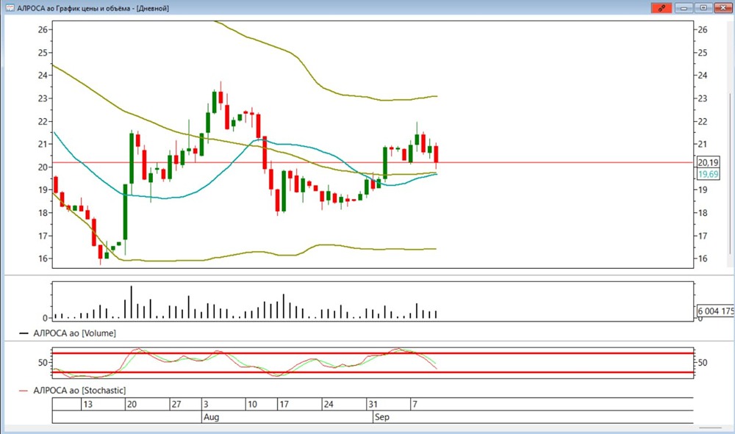Click date 13 on the time axis

pos(87,404)
